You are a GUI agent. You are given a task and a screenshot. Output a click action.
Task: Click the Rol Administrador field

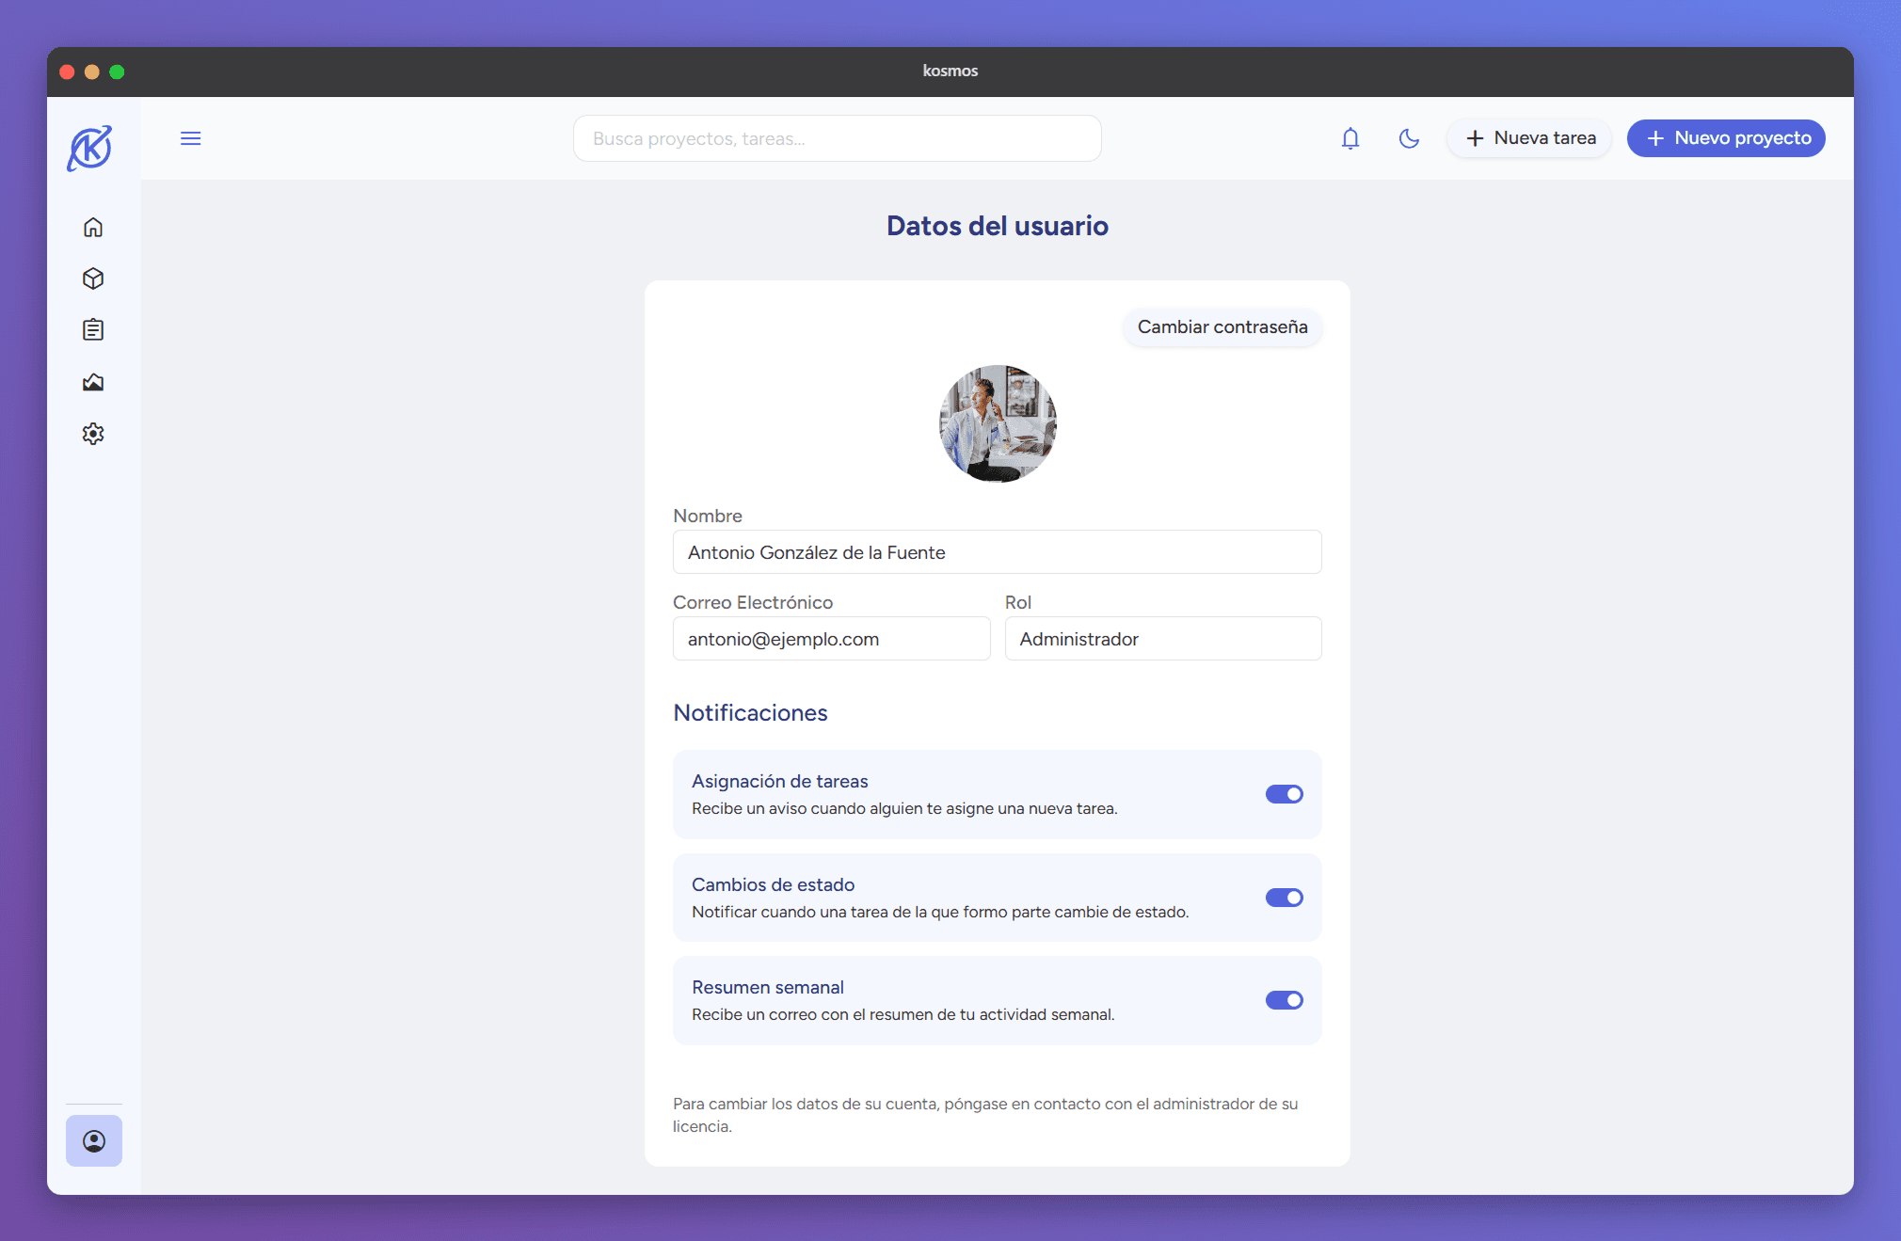pyautogui.click(x=1163, y=639)
